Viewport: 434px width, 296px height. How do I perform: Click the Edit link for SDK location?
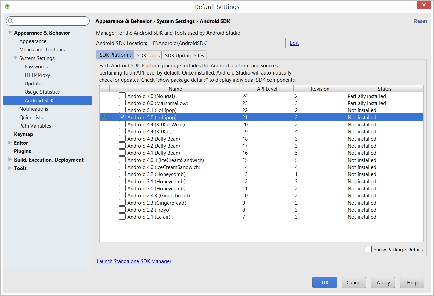coord(294,43)
